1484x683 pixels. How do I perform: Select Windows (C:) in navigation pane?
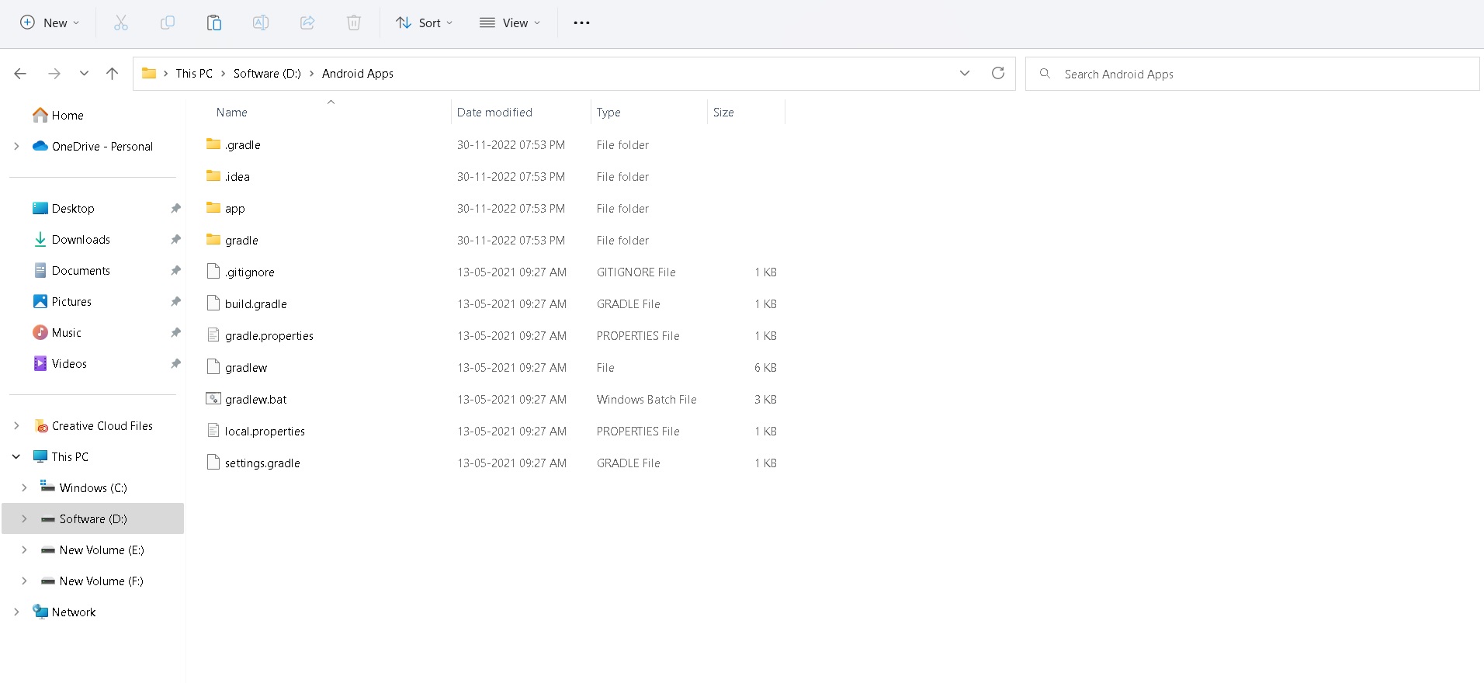click(93, 487)
